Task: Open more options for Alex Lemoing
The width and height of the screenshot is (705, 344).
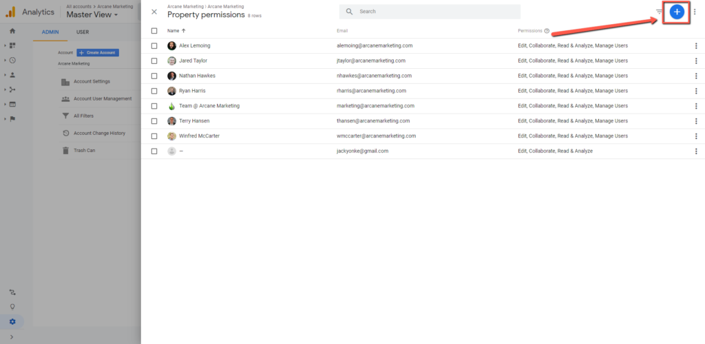Action: click(696, 46)
